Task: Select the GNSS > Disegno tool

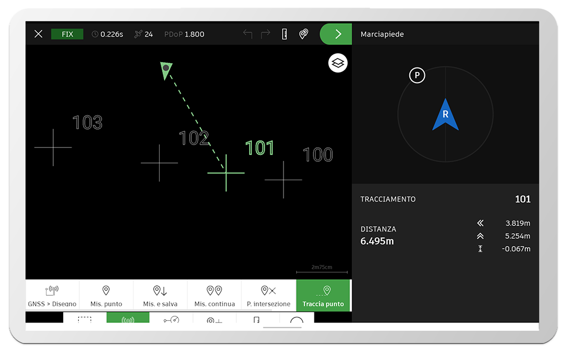Action: click(52, 295)
